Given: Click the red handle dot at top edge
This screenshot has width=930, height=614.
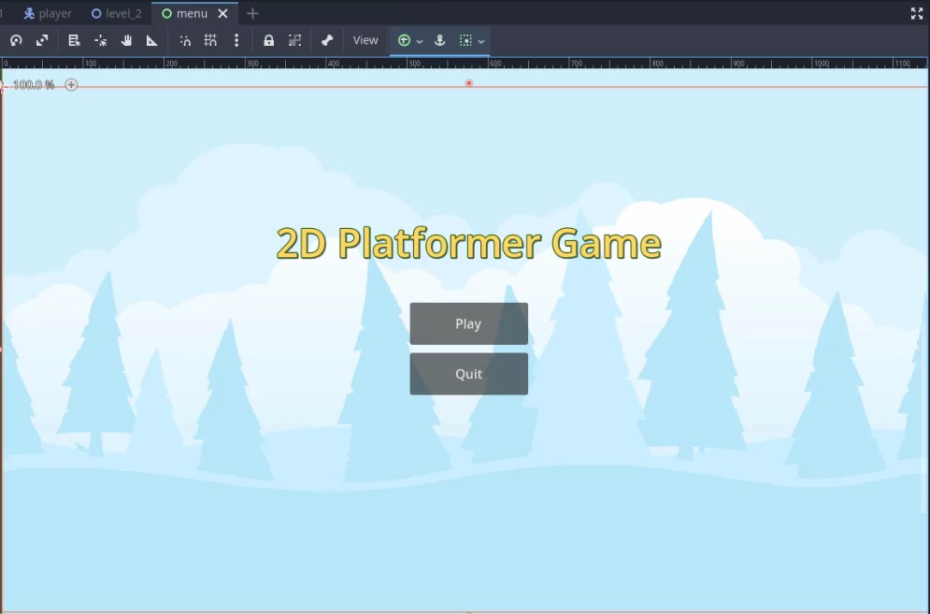Looking at the screenshot, I should pos(469,83).
